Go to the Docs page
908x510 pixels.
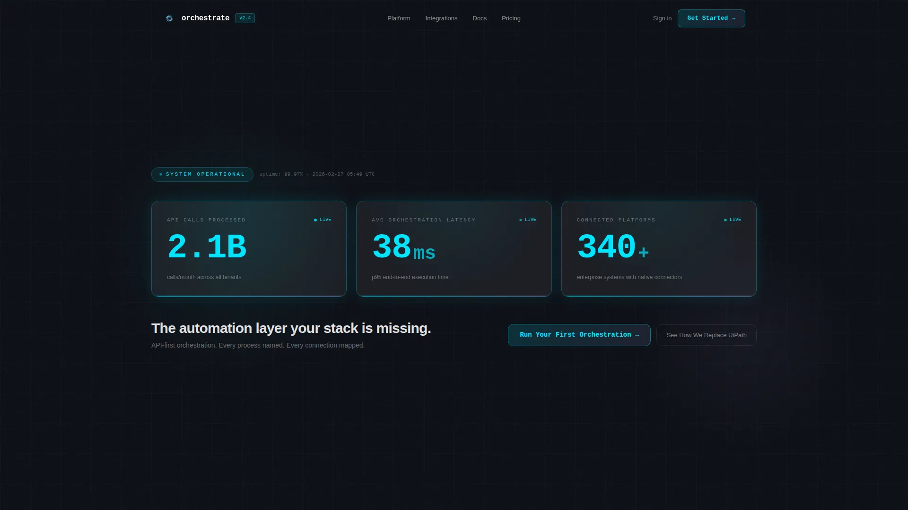click(x=480, y=18)
